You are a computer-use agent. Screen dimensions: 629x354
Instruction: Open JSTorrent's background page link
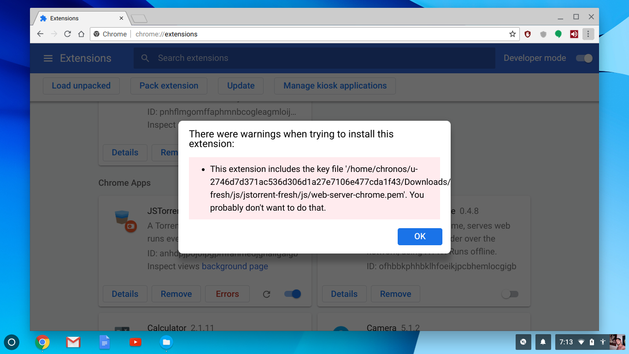(x=235, y=266)
